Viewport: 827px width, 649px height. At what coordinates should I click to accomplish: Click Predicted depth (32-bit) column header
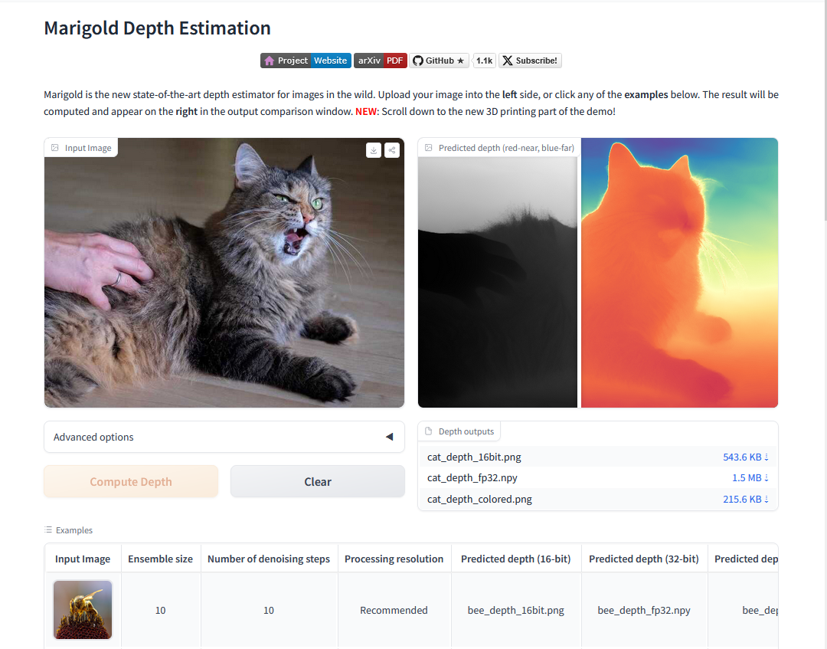pos(644,559)
